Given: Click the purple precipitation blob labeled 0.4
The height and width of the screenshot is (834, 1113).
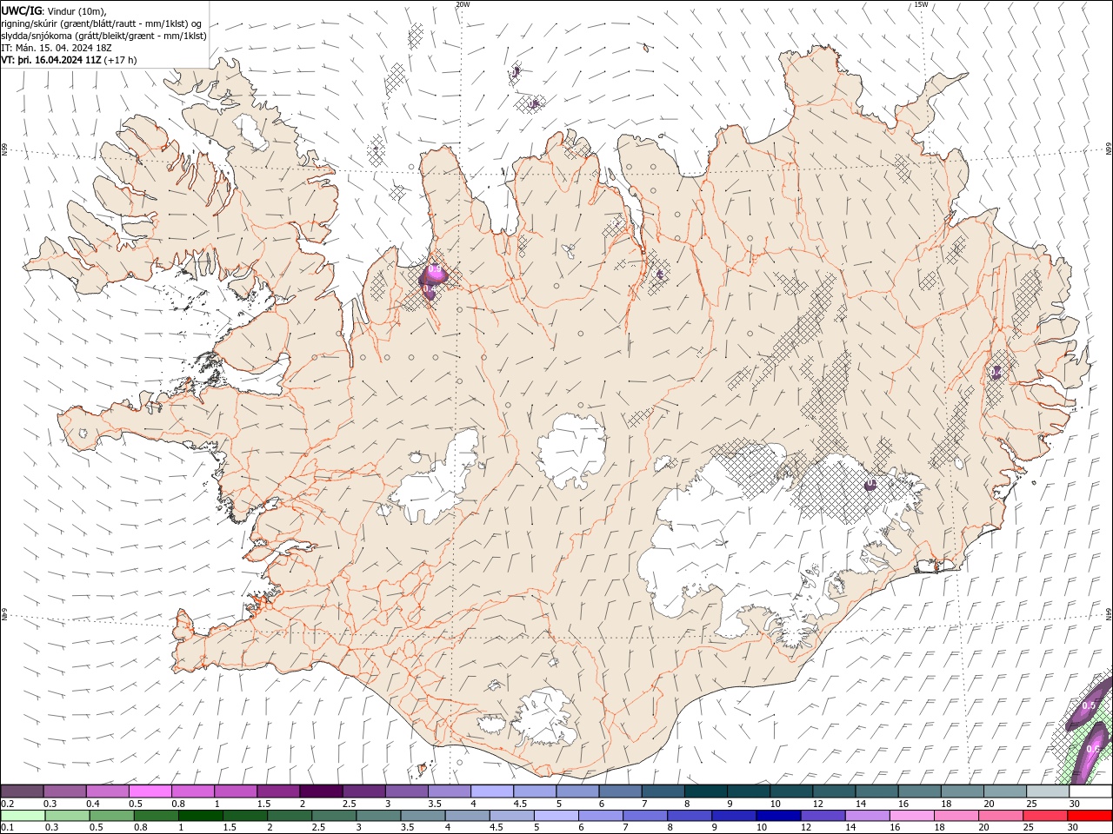Looking at the screenshot, I should 429,289.
